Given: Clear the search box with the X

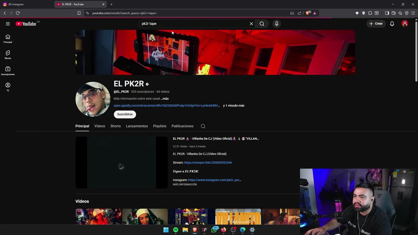Looking at the screenshot, I should coord(251,23).
